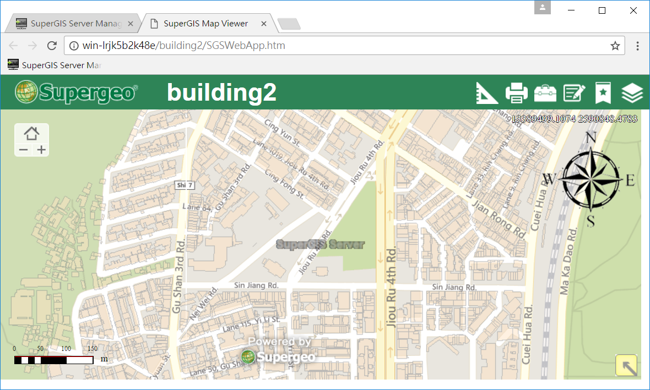Zoom in with the plus button
This screenshot has width=650, height=390.
41,150
